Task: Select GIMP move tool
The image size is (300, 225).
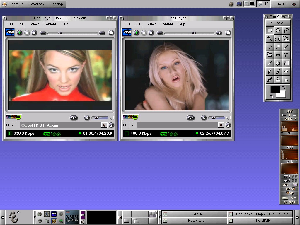Action: [x=270, y=47]
